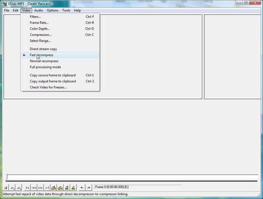Close the VDub-MP3 window

click(255, 3)
